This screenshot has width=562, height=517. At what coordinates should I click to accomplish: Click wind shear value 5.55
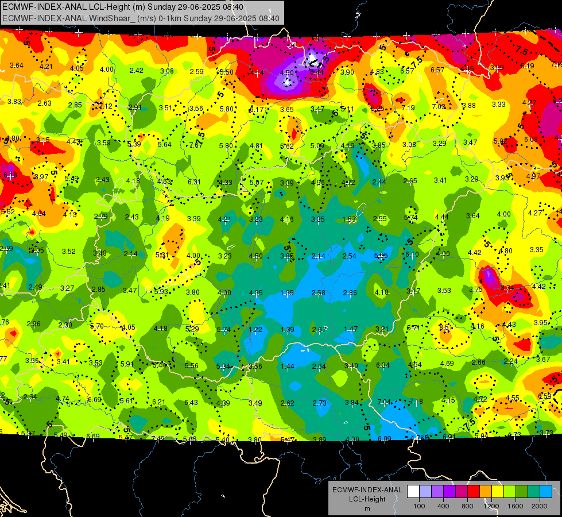pos(381,256)
